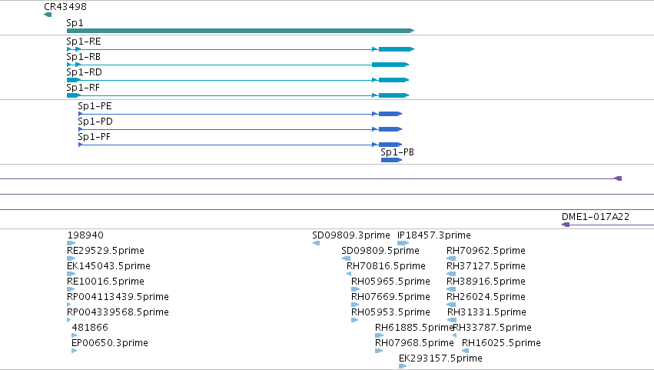Select the purple arrowhead above DME1-017A22 track

[618, 178]
